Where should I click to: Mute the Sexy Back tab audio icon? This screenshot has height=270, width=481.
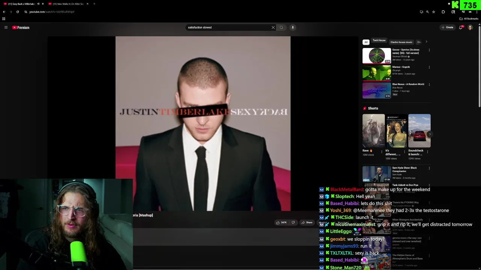click(x=38, y=4)
